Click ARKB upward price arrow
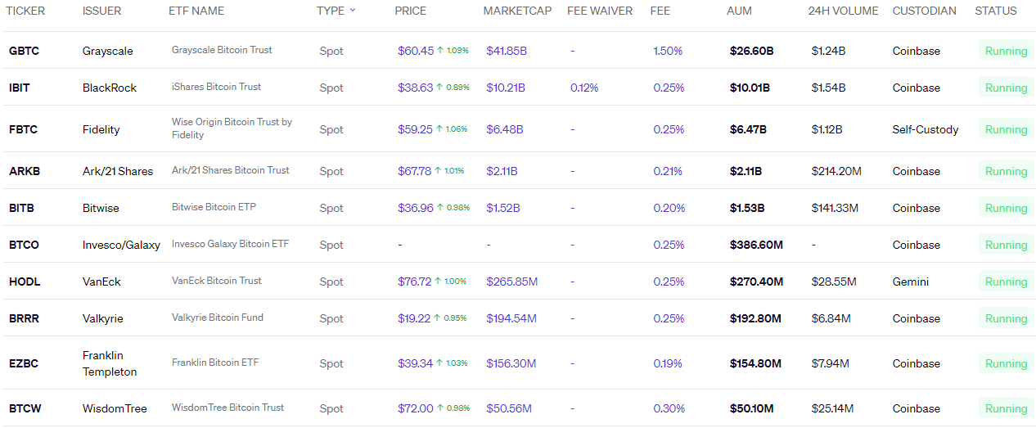 tap(439, 171)
